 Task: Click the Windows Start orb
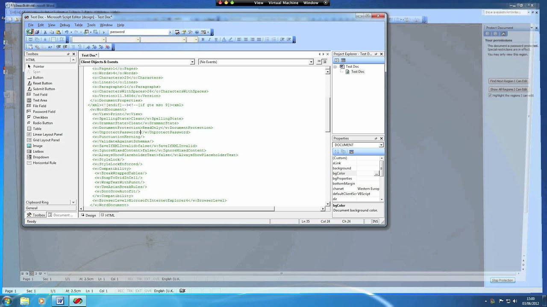pos(8,301)
